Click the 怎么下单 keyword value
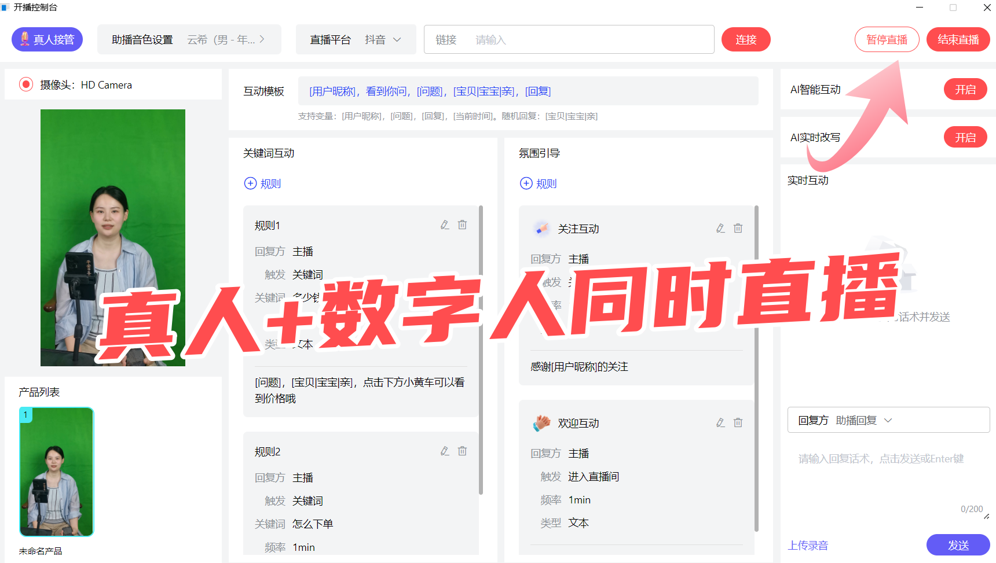Image resolution: width=996 pixels, height=563 pixels. pyautogui.click(x=313, y=524)
